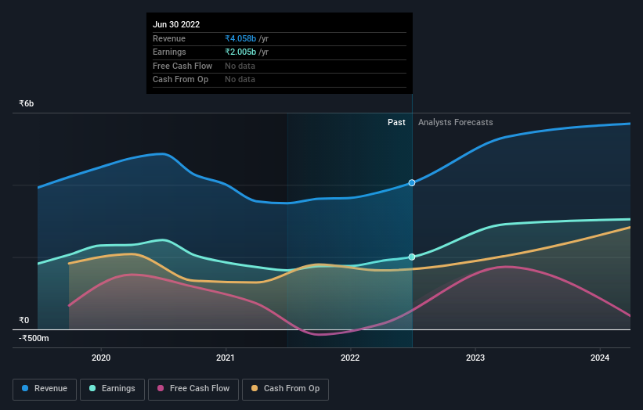This screenshot has height=410, width=643.
Task: Toggle the Earnings legend series
Action: click(112, 389)
